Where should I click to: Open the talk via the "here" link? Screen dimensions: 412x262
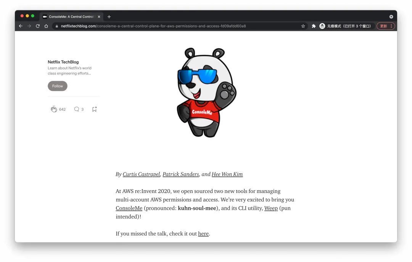click(x=203, y=234)
